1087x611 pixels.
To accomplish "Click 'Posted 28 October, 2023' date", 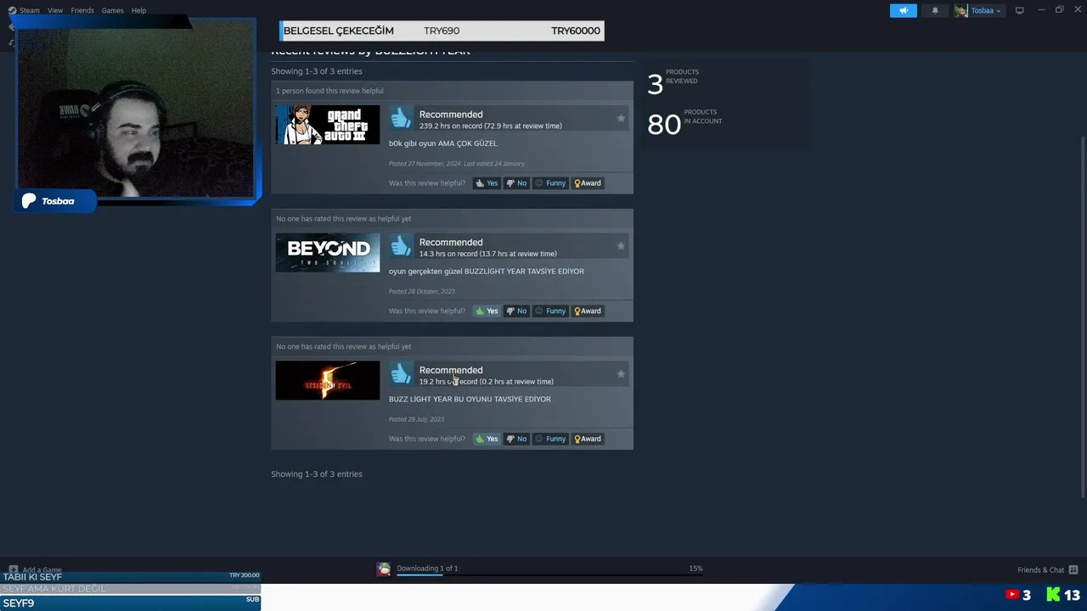I will tap(422, 291).
